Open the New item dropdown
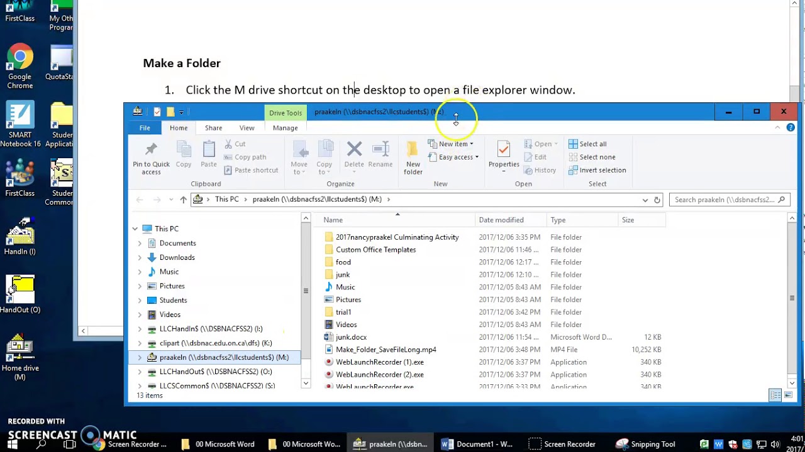This screenshot has height=452, width=805. pos(450,144)
